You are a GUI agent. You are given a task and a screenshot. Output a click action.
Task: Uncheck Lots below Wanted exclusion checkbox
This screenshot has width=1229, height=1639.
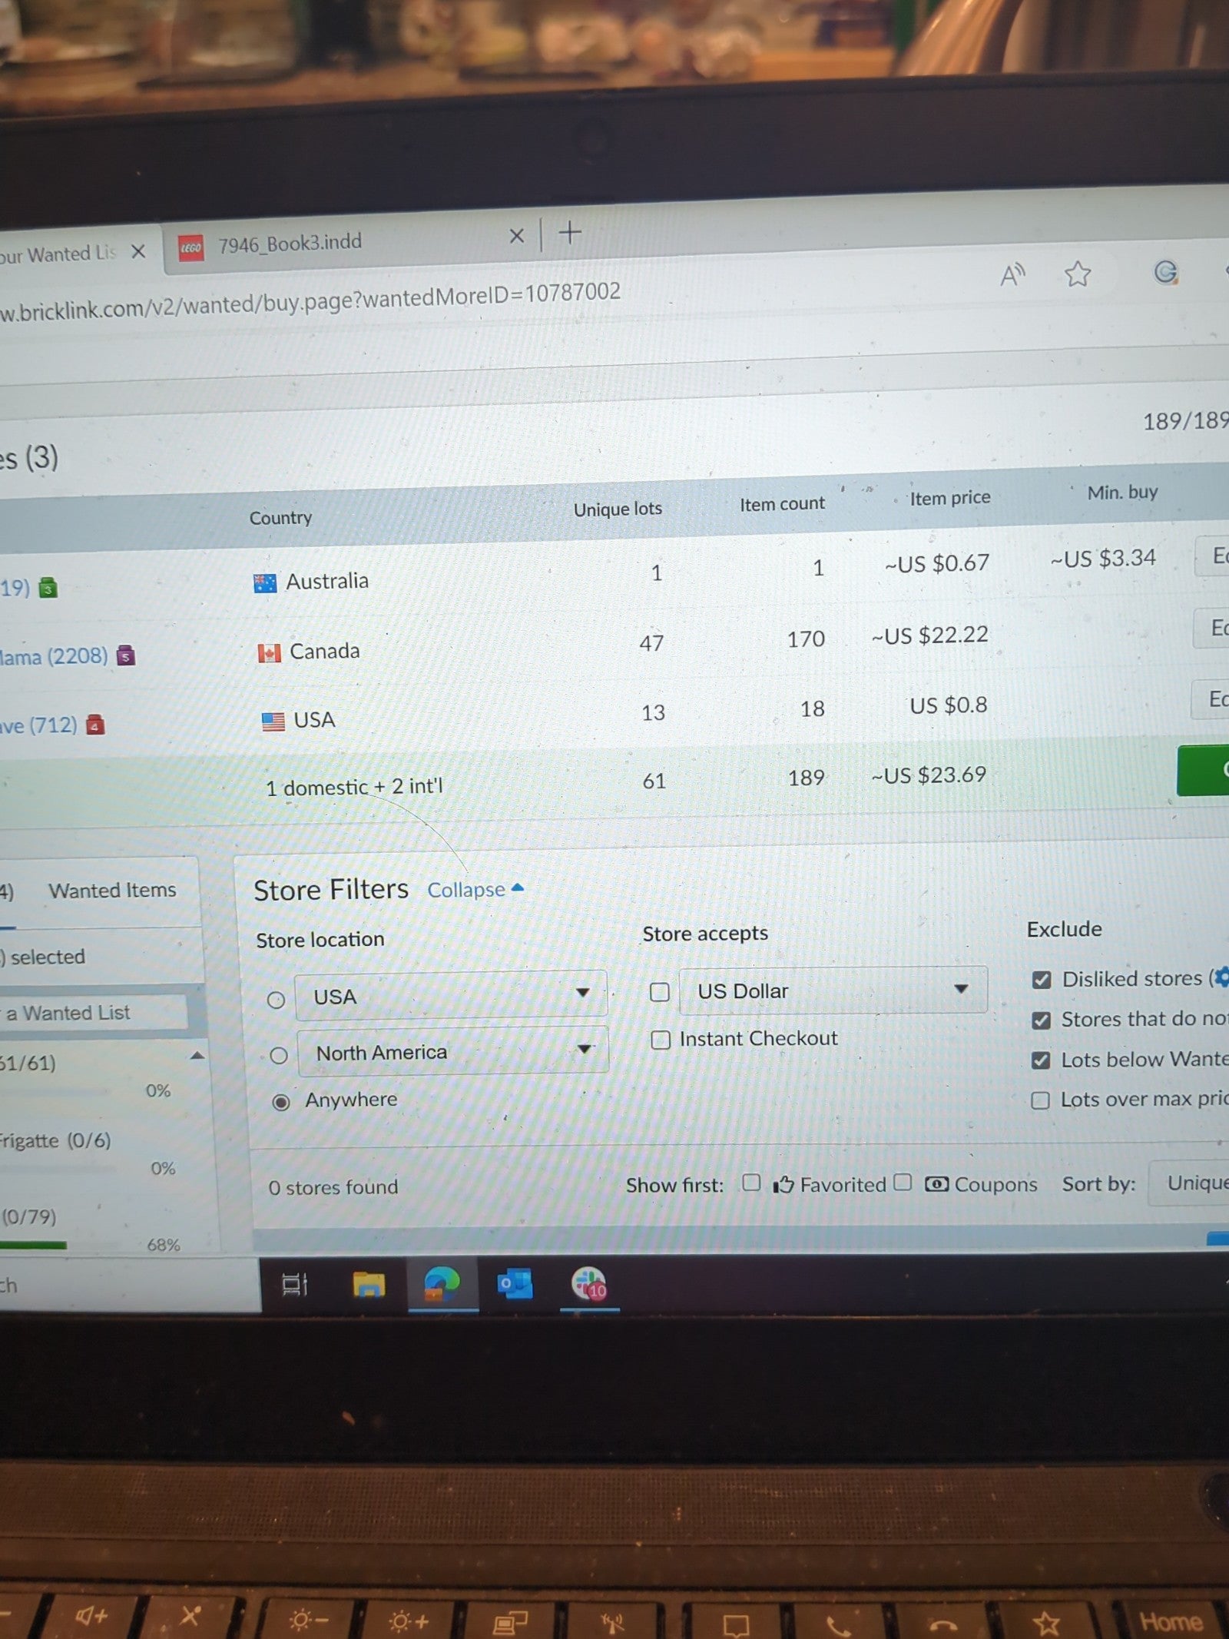pyautogui.click(x=1040, y=1060)
